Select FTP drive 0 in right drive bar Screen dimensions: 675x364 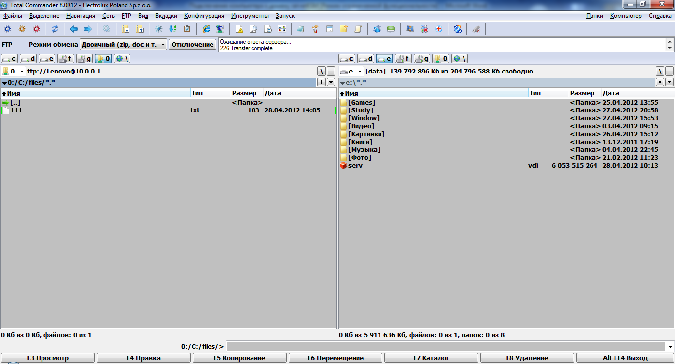pyautogui.click(x=441, y=59)
